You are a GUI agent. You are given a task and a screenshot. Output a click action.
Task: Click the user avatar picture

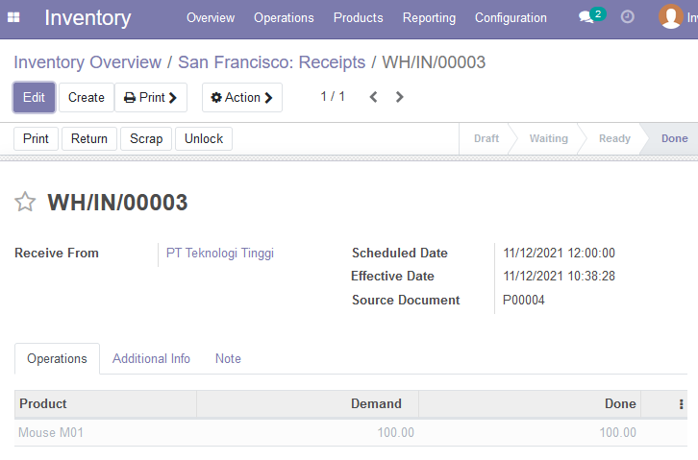671,16
